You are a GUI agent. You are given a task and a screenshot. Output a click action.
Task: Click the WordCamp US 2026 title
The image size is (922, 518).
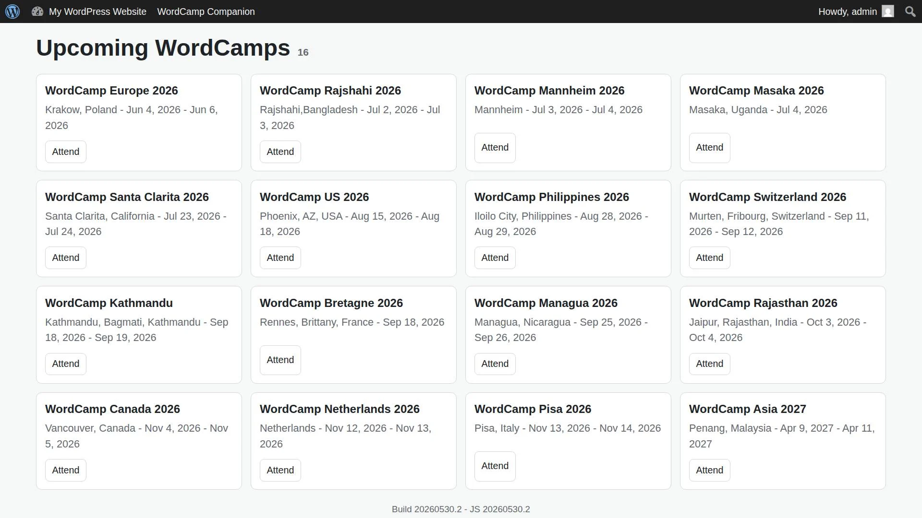click(314, 197)
